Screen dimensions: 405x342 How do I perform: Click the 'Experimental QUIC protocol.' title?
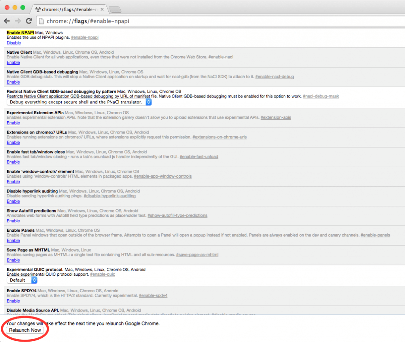pos(35,269)
